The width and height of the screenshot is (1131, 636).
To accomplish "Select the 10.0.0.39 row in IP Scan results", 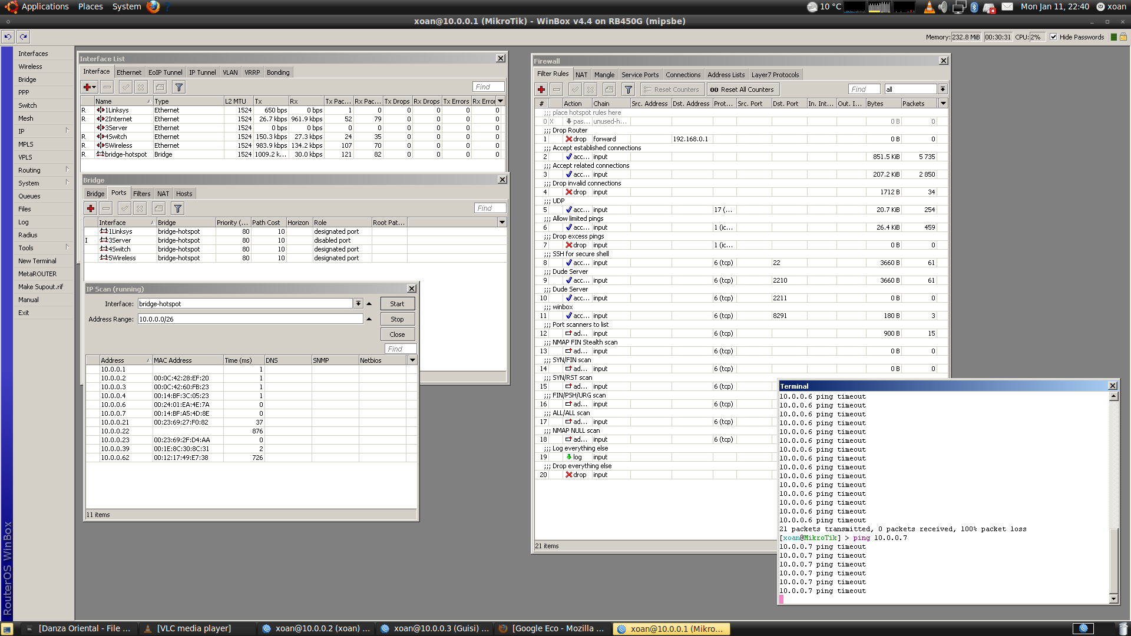I will tap(252, 449).
